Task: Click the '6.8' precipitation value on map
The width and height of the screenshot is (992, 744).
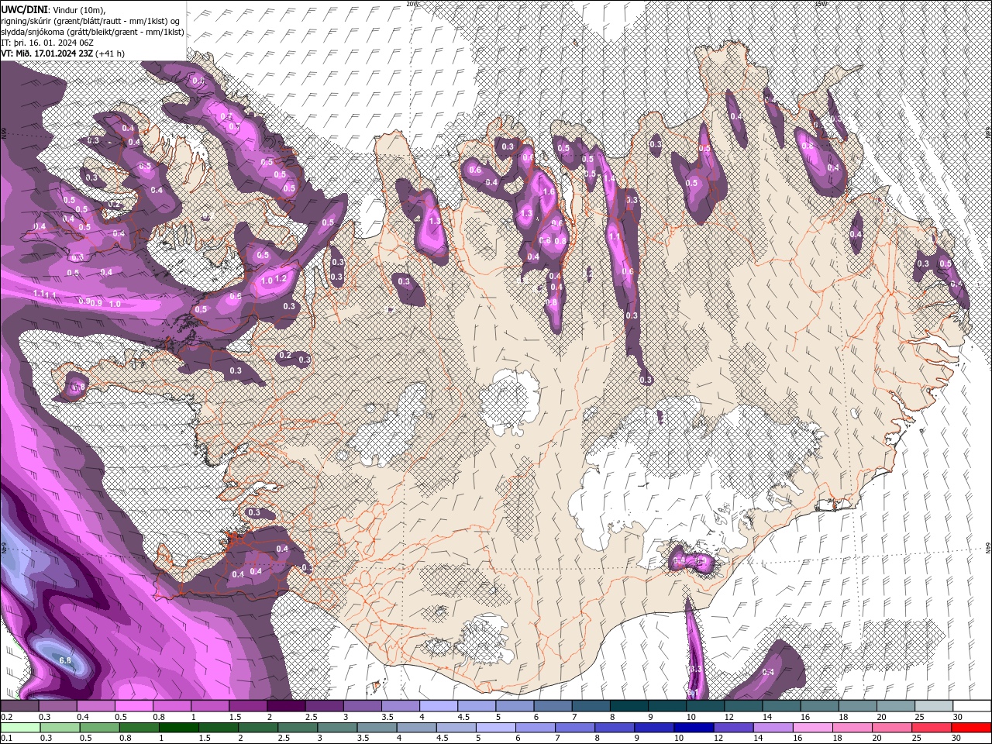Action: [66, 660]
